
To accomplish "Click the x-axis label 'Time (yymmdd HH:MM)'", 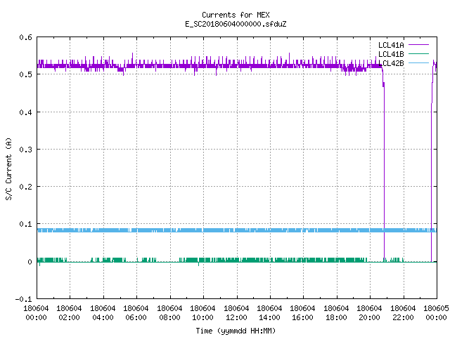I will click(x=236, y=331).
